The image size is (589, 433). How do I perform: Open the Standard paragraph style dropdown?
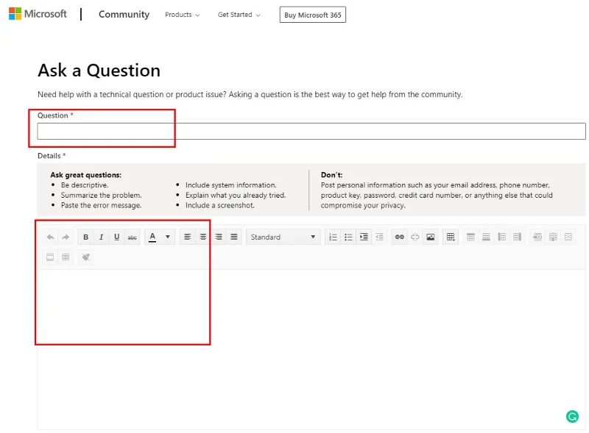tap(283, 237)
